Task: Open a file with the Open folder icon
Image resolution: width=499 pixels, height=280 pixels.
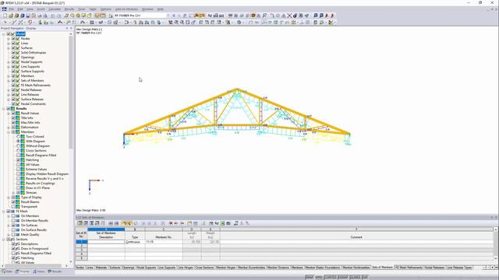Action: tap(11, 16)
